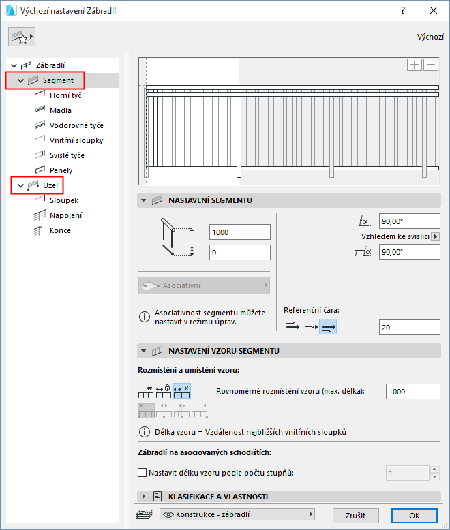Viewport: 450px width, 530px height.
Task: Select Konce tree item
Action: point(60,230)
